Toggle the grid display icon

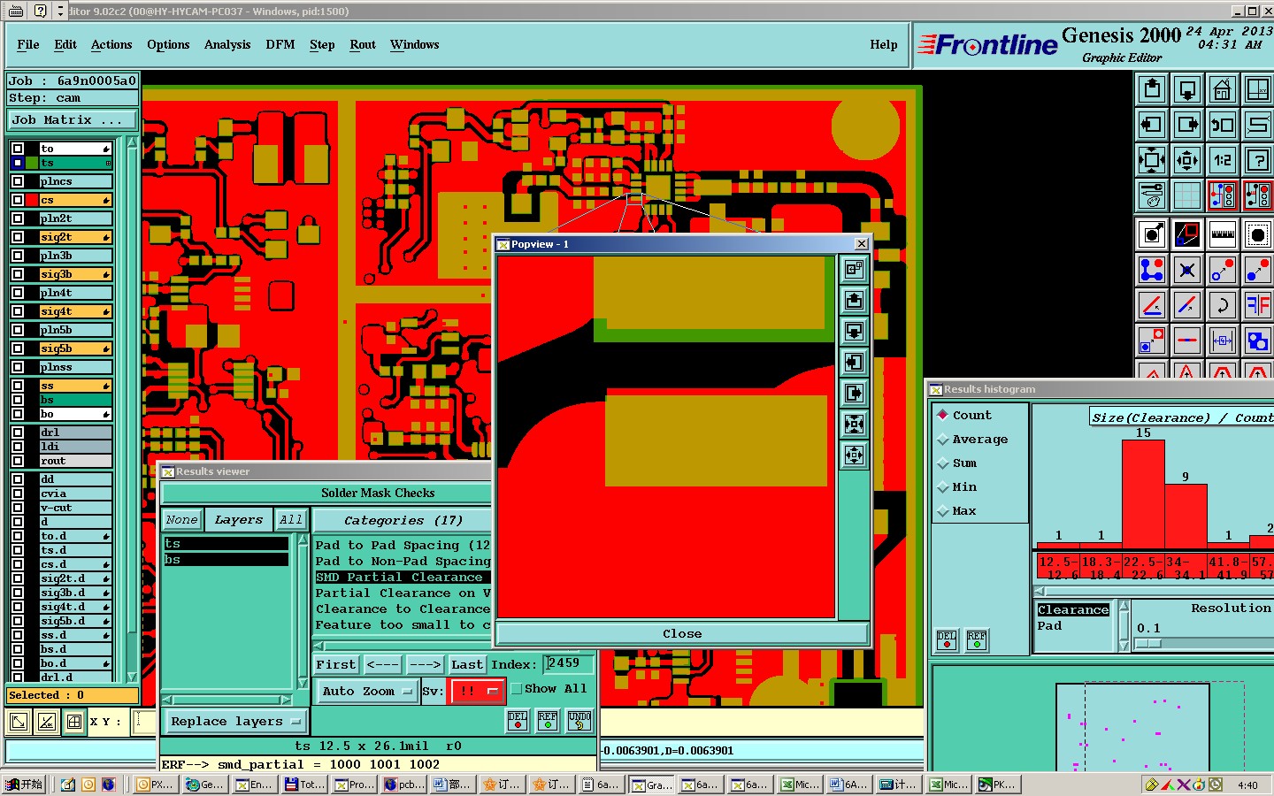(1187, 195)
